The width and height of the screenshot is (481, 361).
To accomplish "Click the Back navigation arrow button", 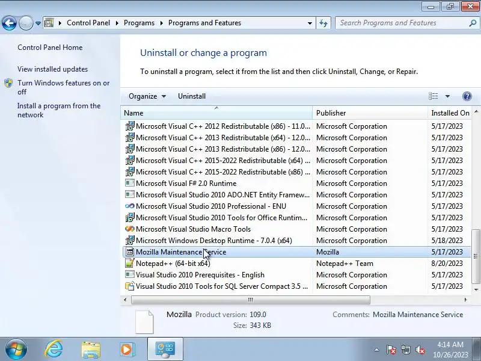I will pos(9,23).
